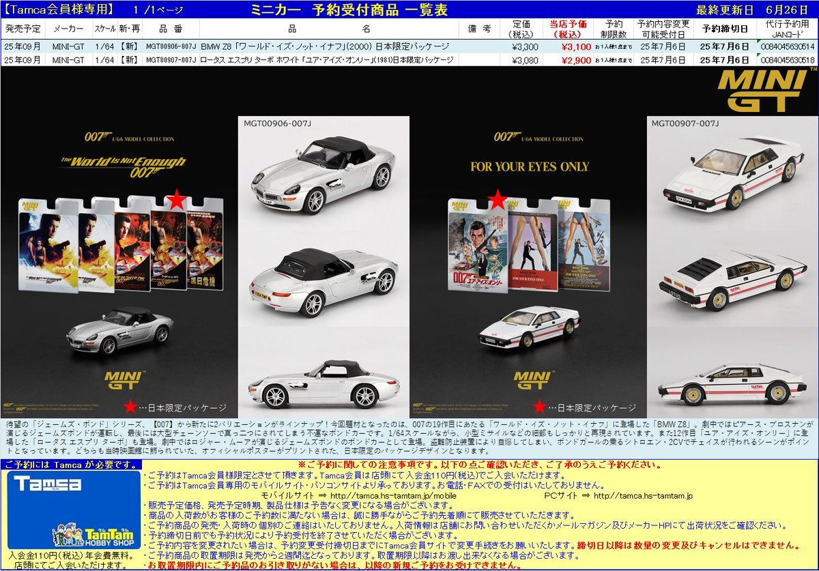This screenshot has width=819, height=571.
Task: Open the mobile site link tamca.hs-tamtam.jp/mobile
Action: tap(392, 496)
